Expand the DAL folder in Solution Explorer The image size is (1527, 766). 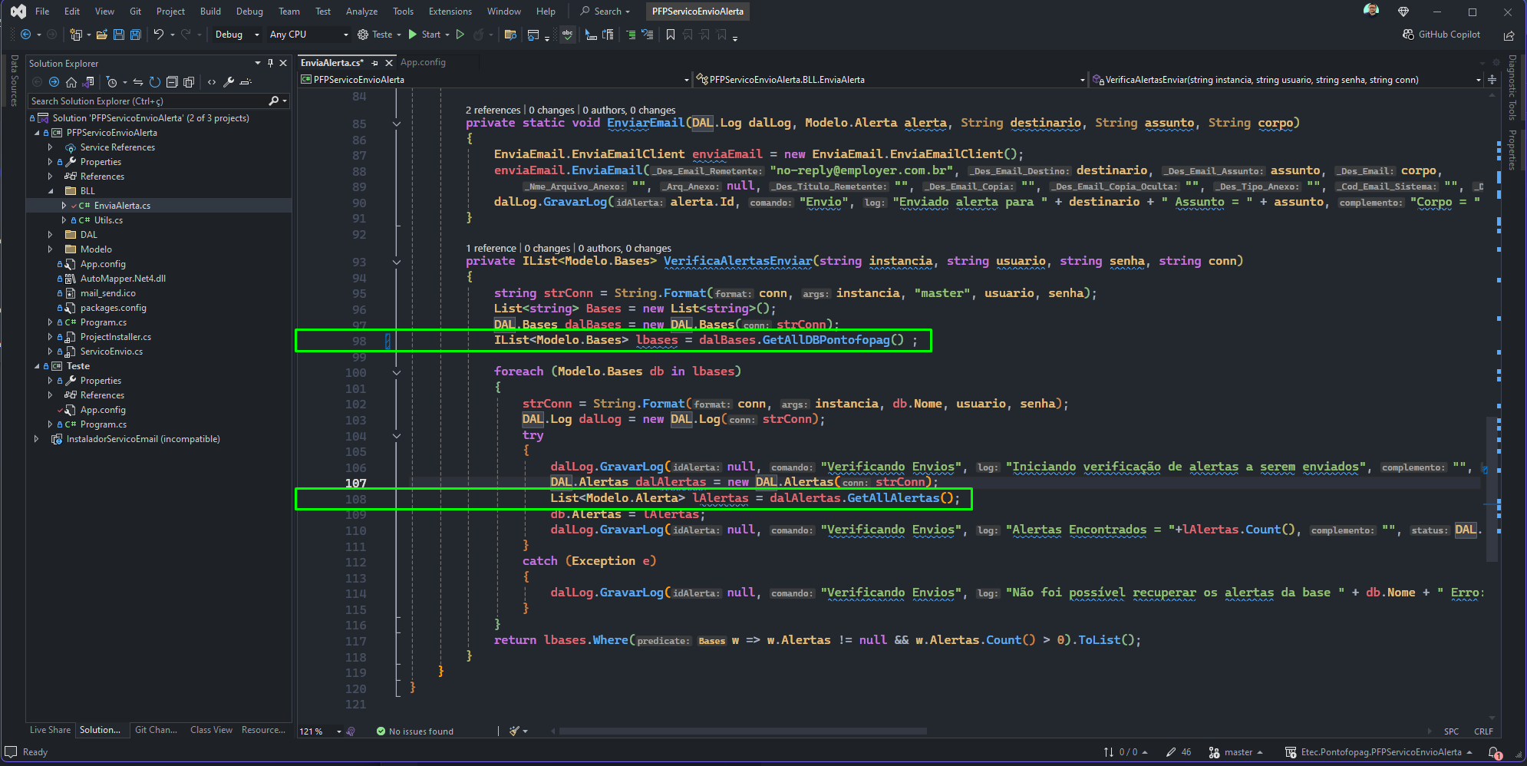pos(50,235)
